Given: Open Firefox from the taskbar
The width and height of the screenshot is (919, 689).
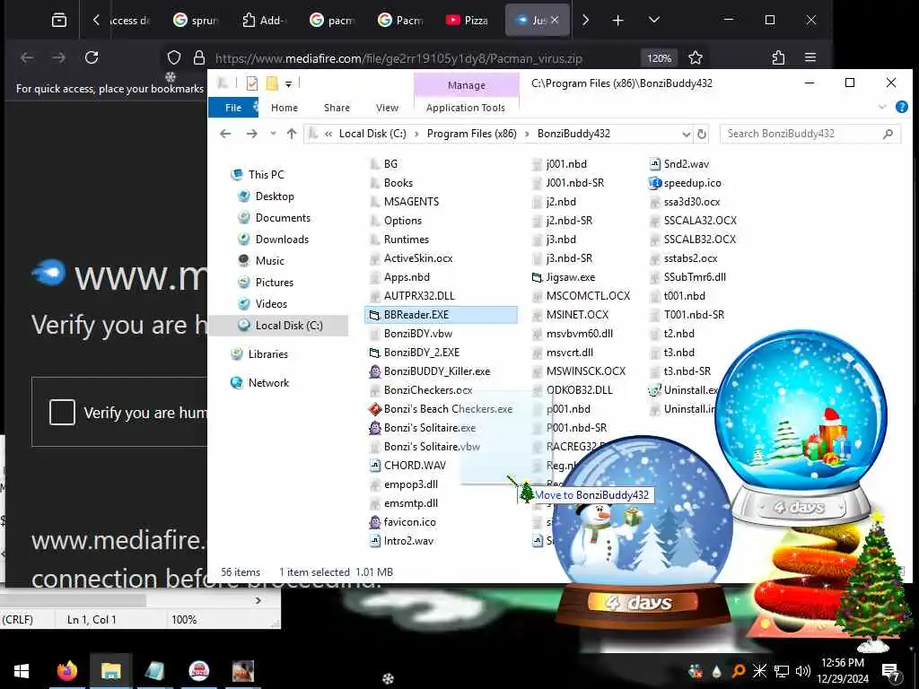Looking at the screenshot, I should (66, 671).
